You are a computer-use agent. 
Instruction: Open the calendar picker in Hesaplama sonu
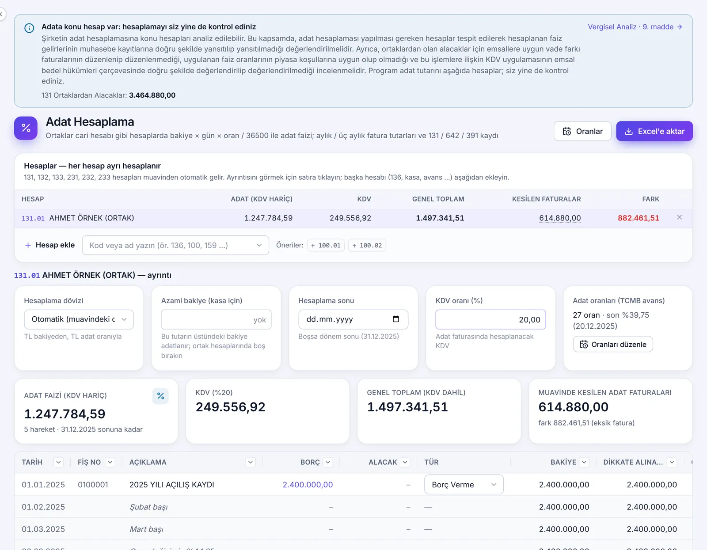[396, 319]
